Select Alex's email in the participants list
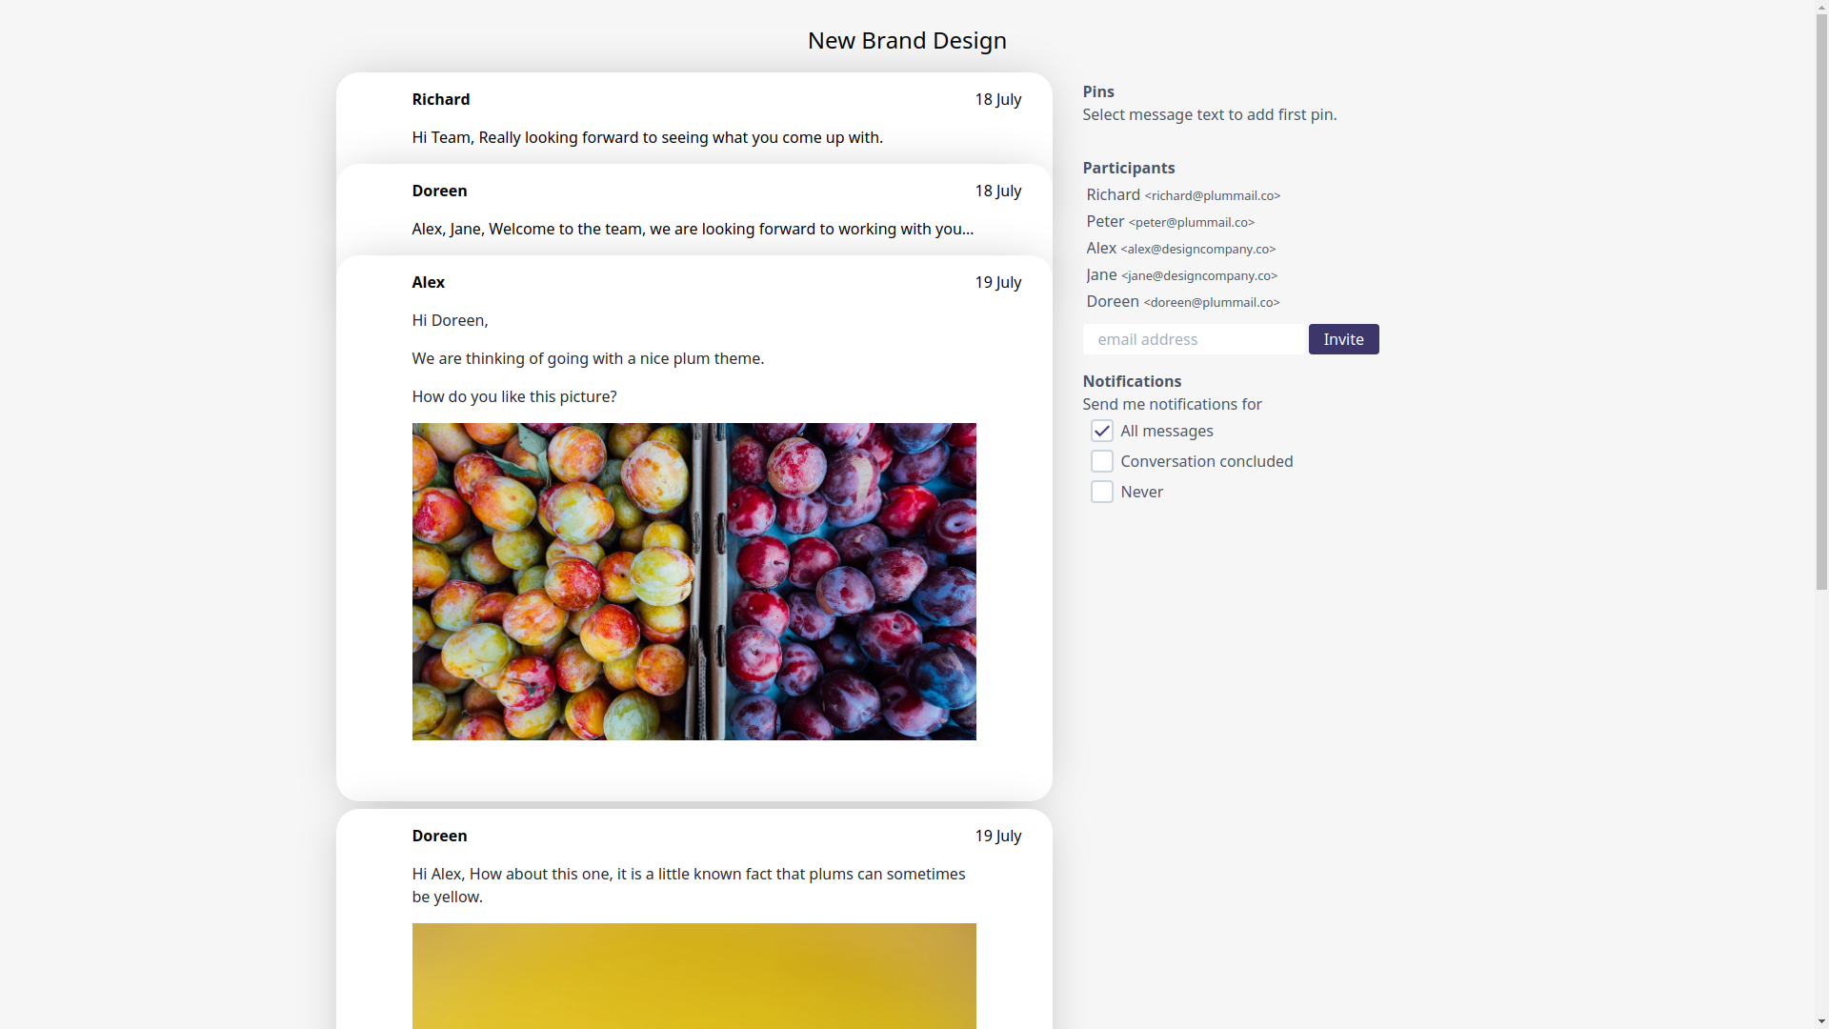Viewport: 1829px width, 1029px height. 1198,249
